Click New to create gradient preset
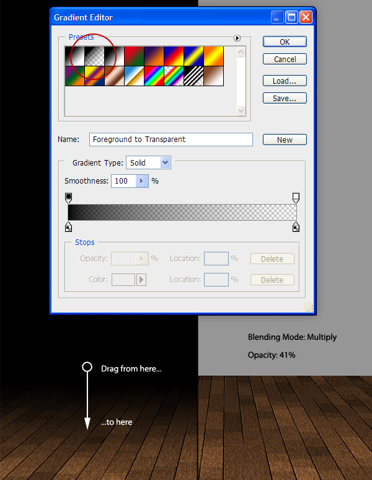The width and height of the screenshot is (372, 480). (285, 140)
